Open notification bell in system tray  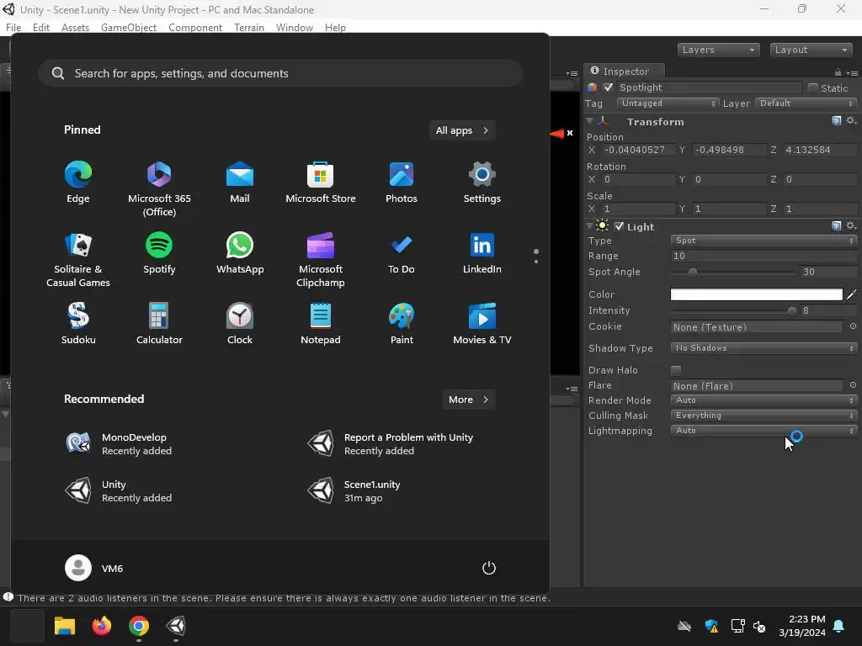pyautogui.click(x=839, y=626)
